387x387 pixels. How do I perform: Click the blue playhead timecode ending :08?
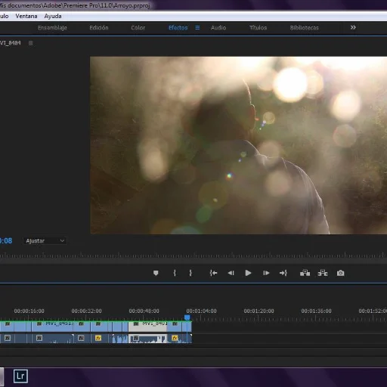(x=6, y=241)
